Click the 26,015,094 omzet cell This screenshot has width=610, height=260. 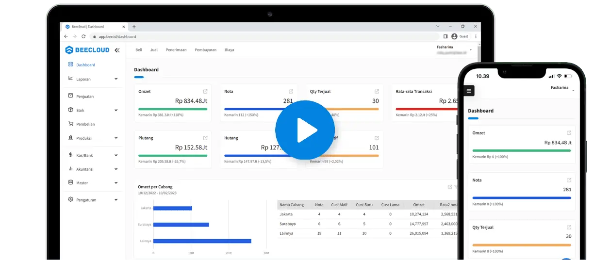click(419, 233)
